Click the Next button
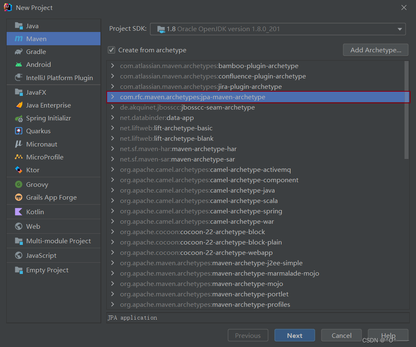 coord(294,336)
